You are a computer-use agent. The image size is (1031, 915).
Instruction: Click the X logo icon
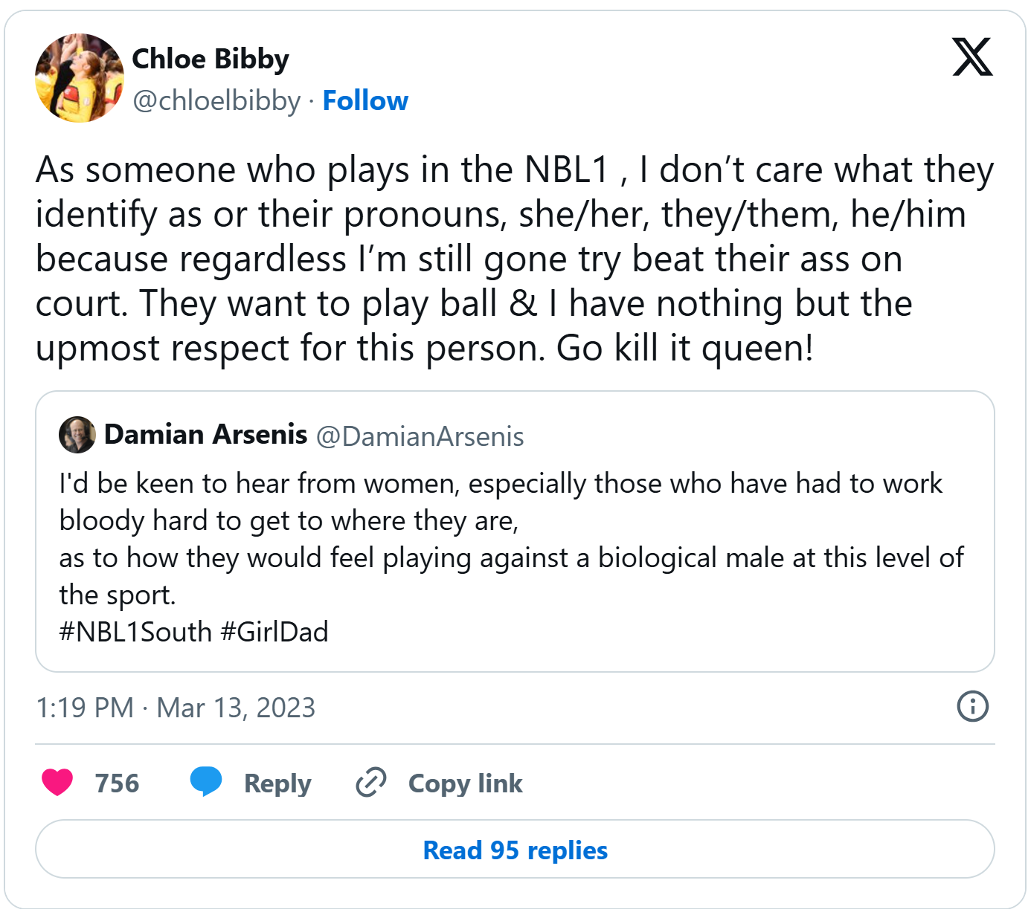click(972, 57)
